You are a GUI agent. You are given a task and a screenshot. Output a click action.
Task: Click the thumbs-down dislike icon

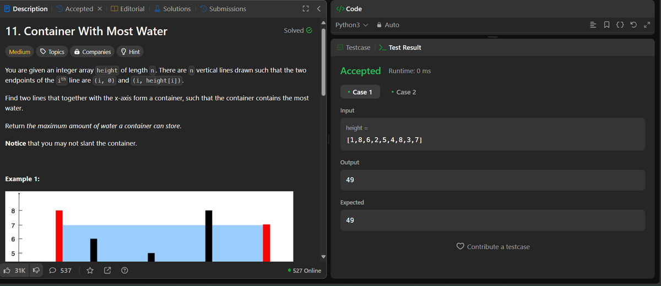36,271
